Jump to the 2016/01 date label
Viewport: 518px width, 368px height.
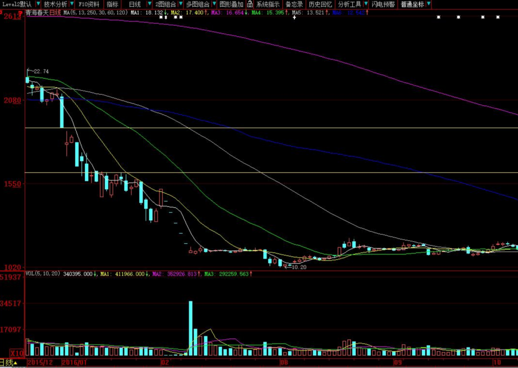tap(74, 362)
